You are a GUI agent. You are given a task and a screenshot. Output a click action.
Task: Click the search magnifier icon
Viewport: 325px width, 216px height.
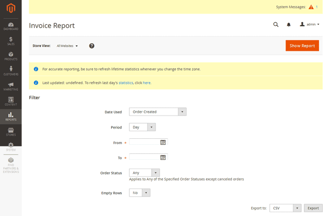tap(276, 25)
